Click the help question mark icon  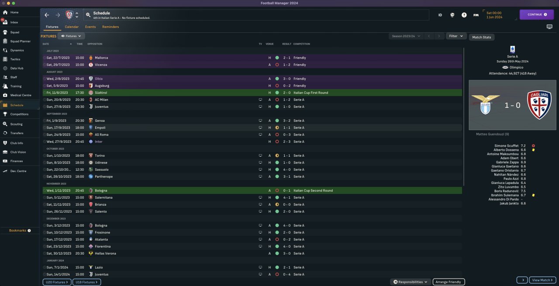464,15
